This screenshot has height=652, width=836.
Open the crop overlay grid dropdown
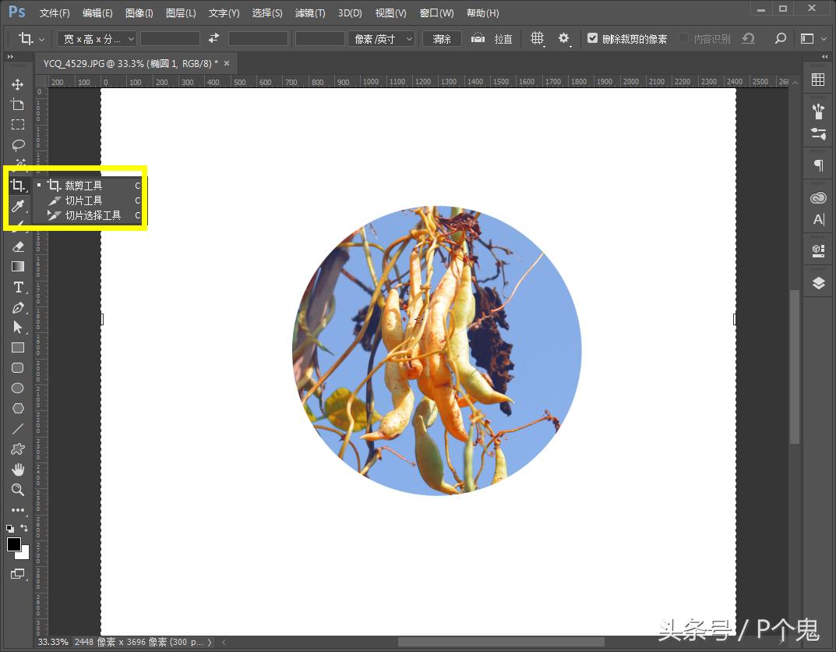[x=537, y=38]
